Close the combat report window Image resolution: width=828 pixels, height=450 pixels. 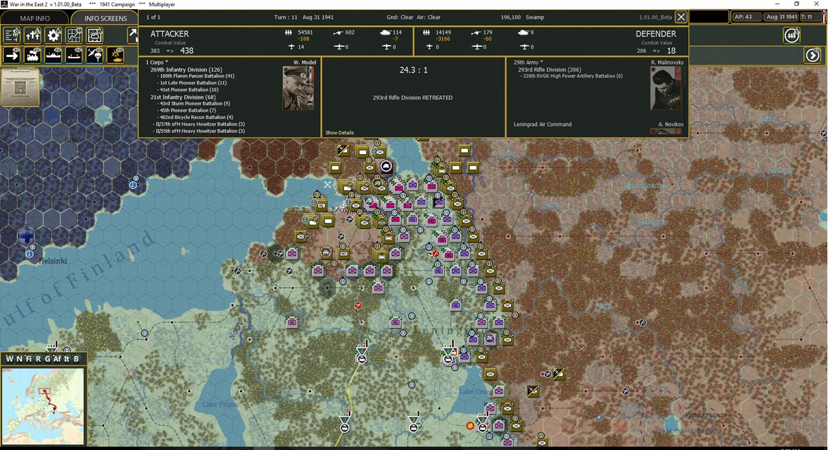681,17
